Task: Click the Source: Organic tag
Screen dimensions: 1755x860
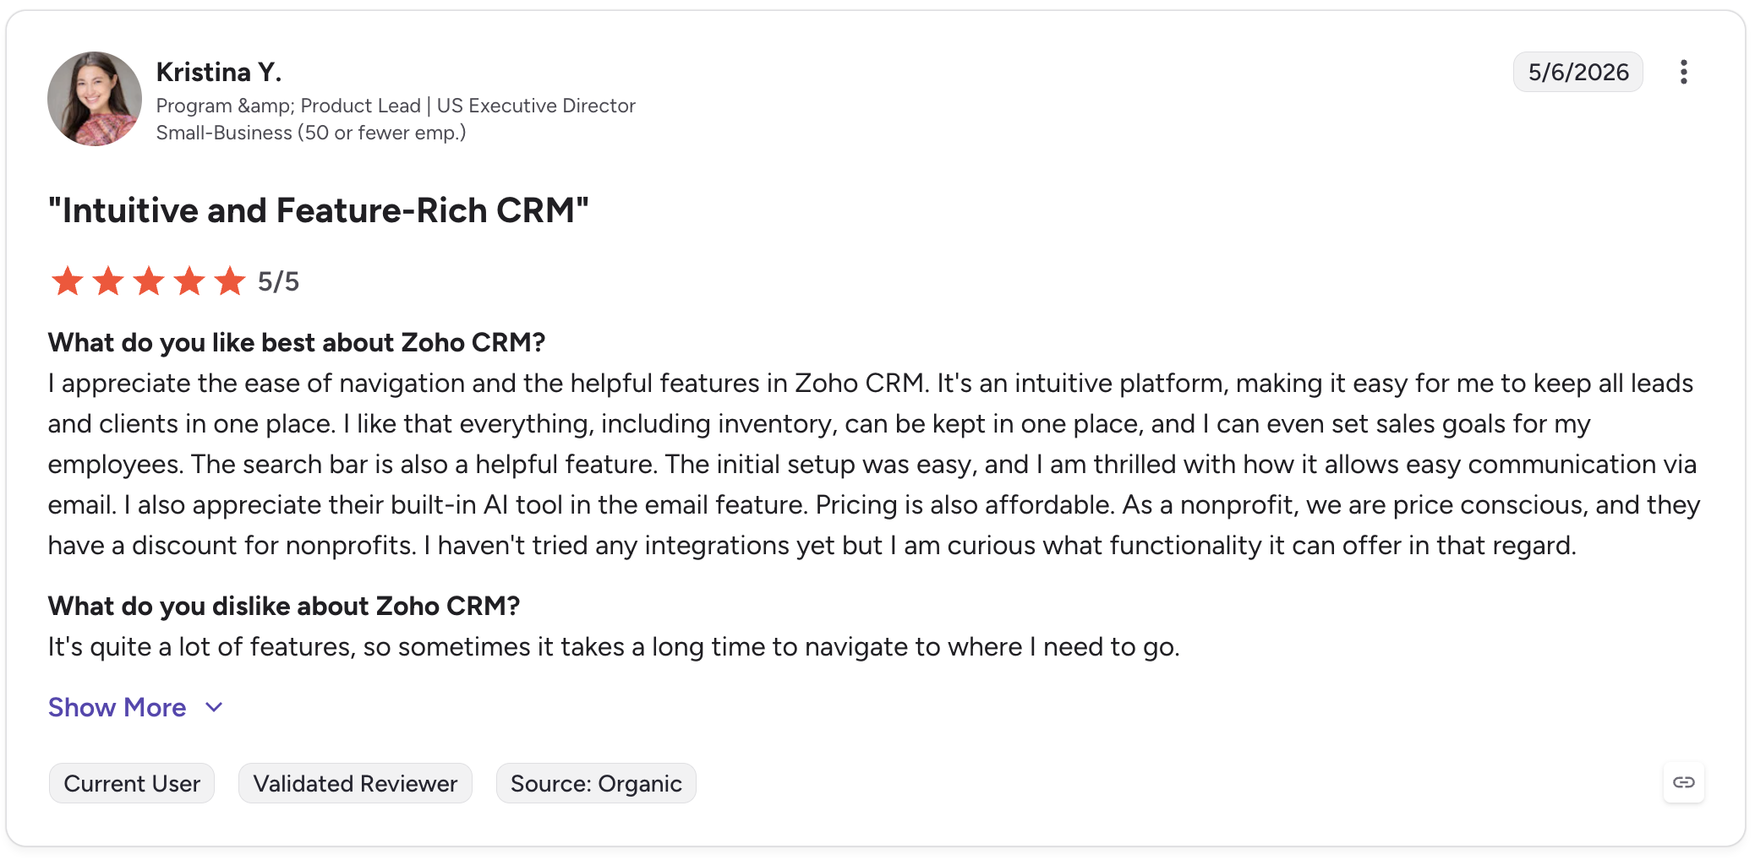Action: pos(596,783)
